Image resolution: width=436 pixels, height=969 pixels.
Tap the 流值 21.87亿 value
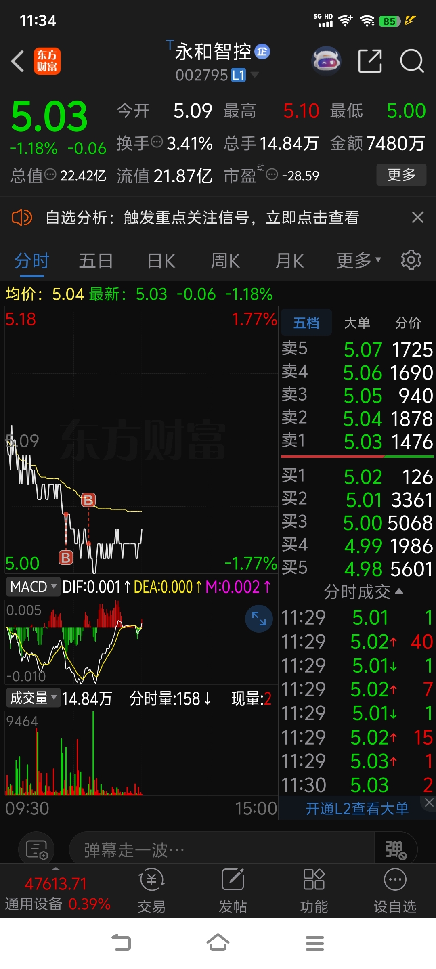pyautogui.click(x=183, y=176)
